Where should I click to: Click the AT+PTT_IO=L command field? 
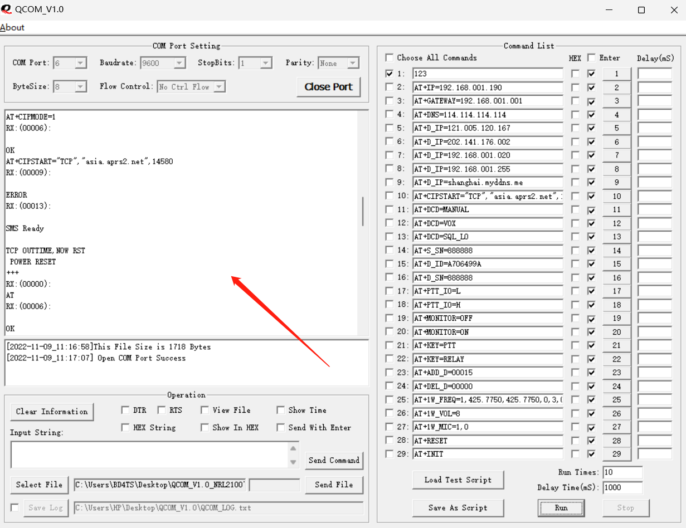click(488, 291)
